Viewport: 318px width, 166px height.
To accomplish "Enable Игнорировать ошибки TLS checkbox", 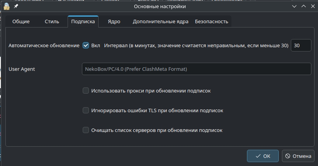I will pyautogui.click(x=86, y=110).
